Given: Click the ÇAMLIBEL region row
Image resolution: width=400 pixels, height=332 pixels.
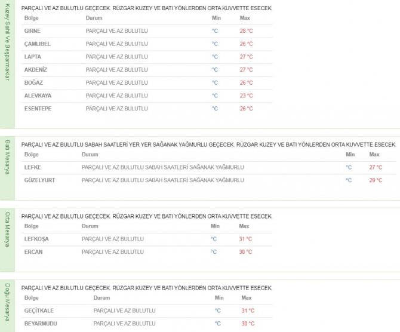Looking at the screenshot, I should click(x=36, y=44).
